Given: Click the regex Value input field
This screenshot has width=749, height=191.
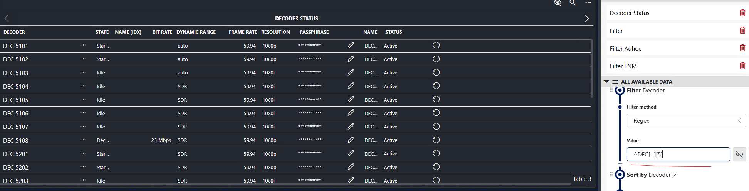Looking at the screenshot, I should (x=678, y=154).
